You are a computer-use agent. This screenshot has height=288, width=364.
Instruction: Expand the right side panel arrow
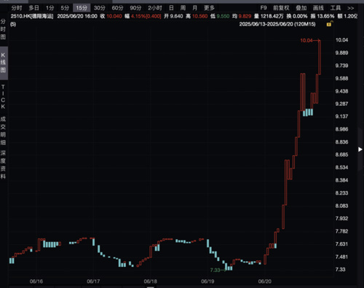(x=360, y=149)
